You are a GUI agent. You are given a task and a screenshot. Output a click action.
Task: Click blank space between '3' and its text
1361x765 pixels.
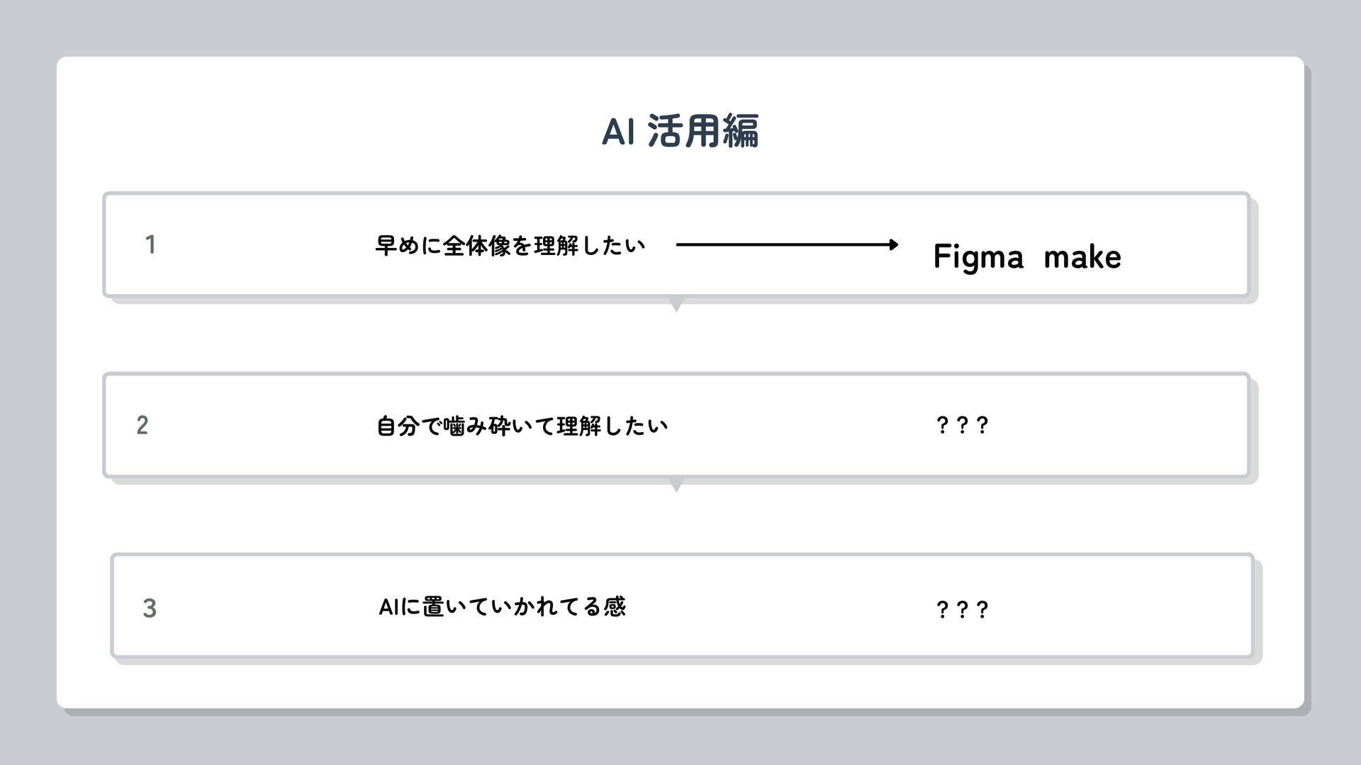[269, 608]
